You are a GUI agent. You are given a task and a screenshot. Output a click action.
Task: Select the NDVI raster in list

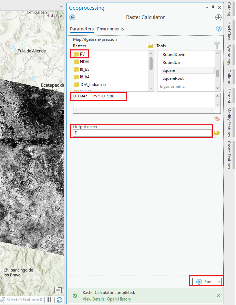84,62
